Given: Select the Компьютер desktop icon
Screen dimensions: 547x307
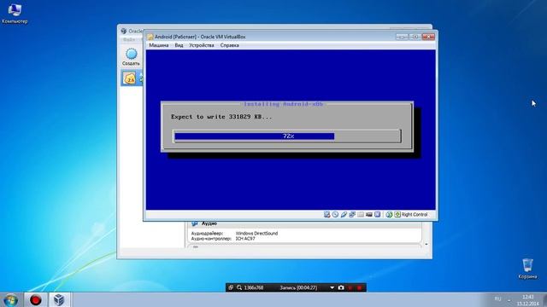Looking at the screenshot, I should click(x=15, y=14).
